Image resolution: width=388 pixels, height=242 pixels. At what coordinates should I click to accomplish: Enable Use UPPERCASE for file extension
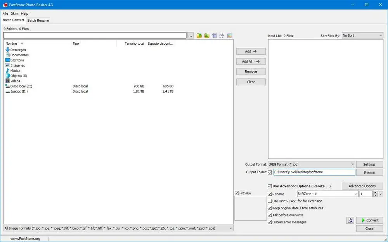click(270, 201)
